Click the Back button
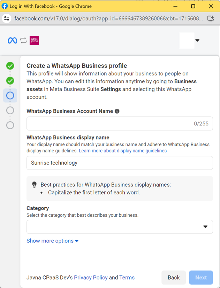This screenshot has width=220, height=288. [174, 278]
